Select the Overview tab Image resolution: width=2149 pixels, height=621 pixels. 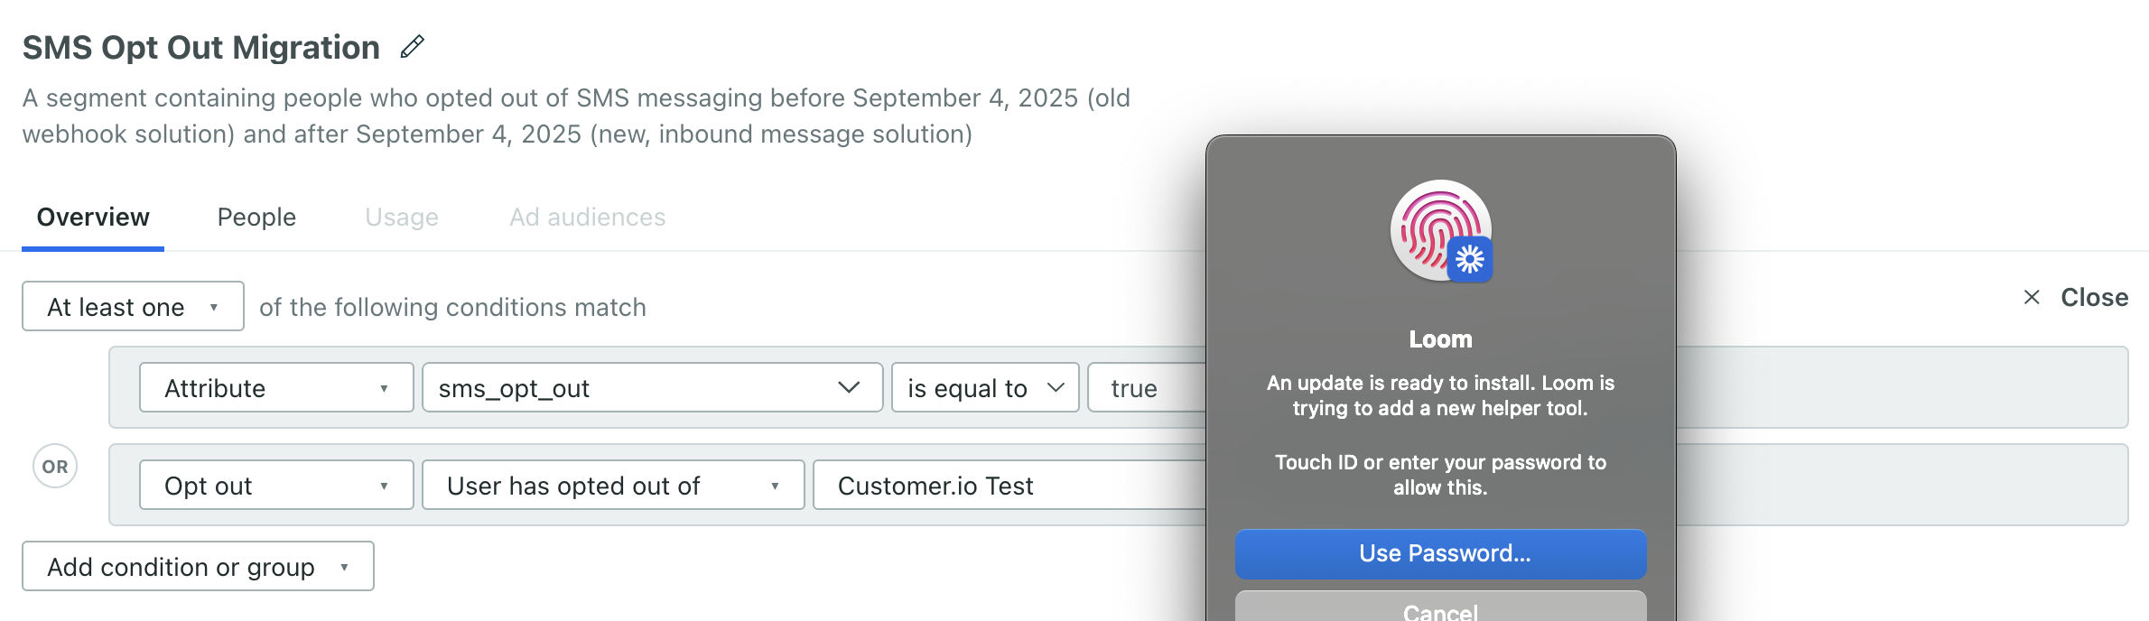tap(92, 217)
